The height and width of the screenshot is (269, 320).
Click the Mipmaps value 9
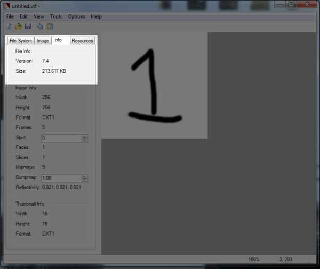click(x=44, y=167)
